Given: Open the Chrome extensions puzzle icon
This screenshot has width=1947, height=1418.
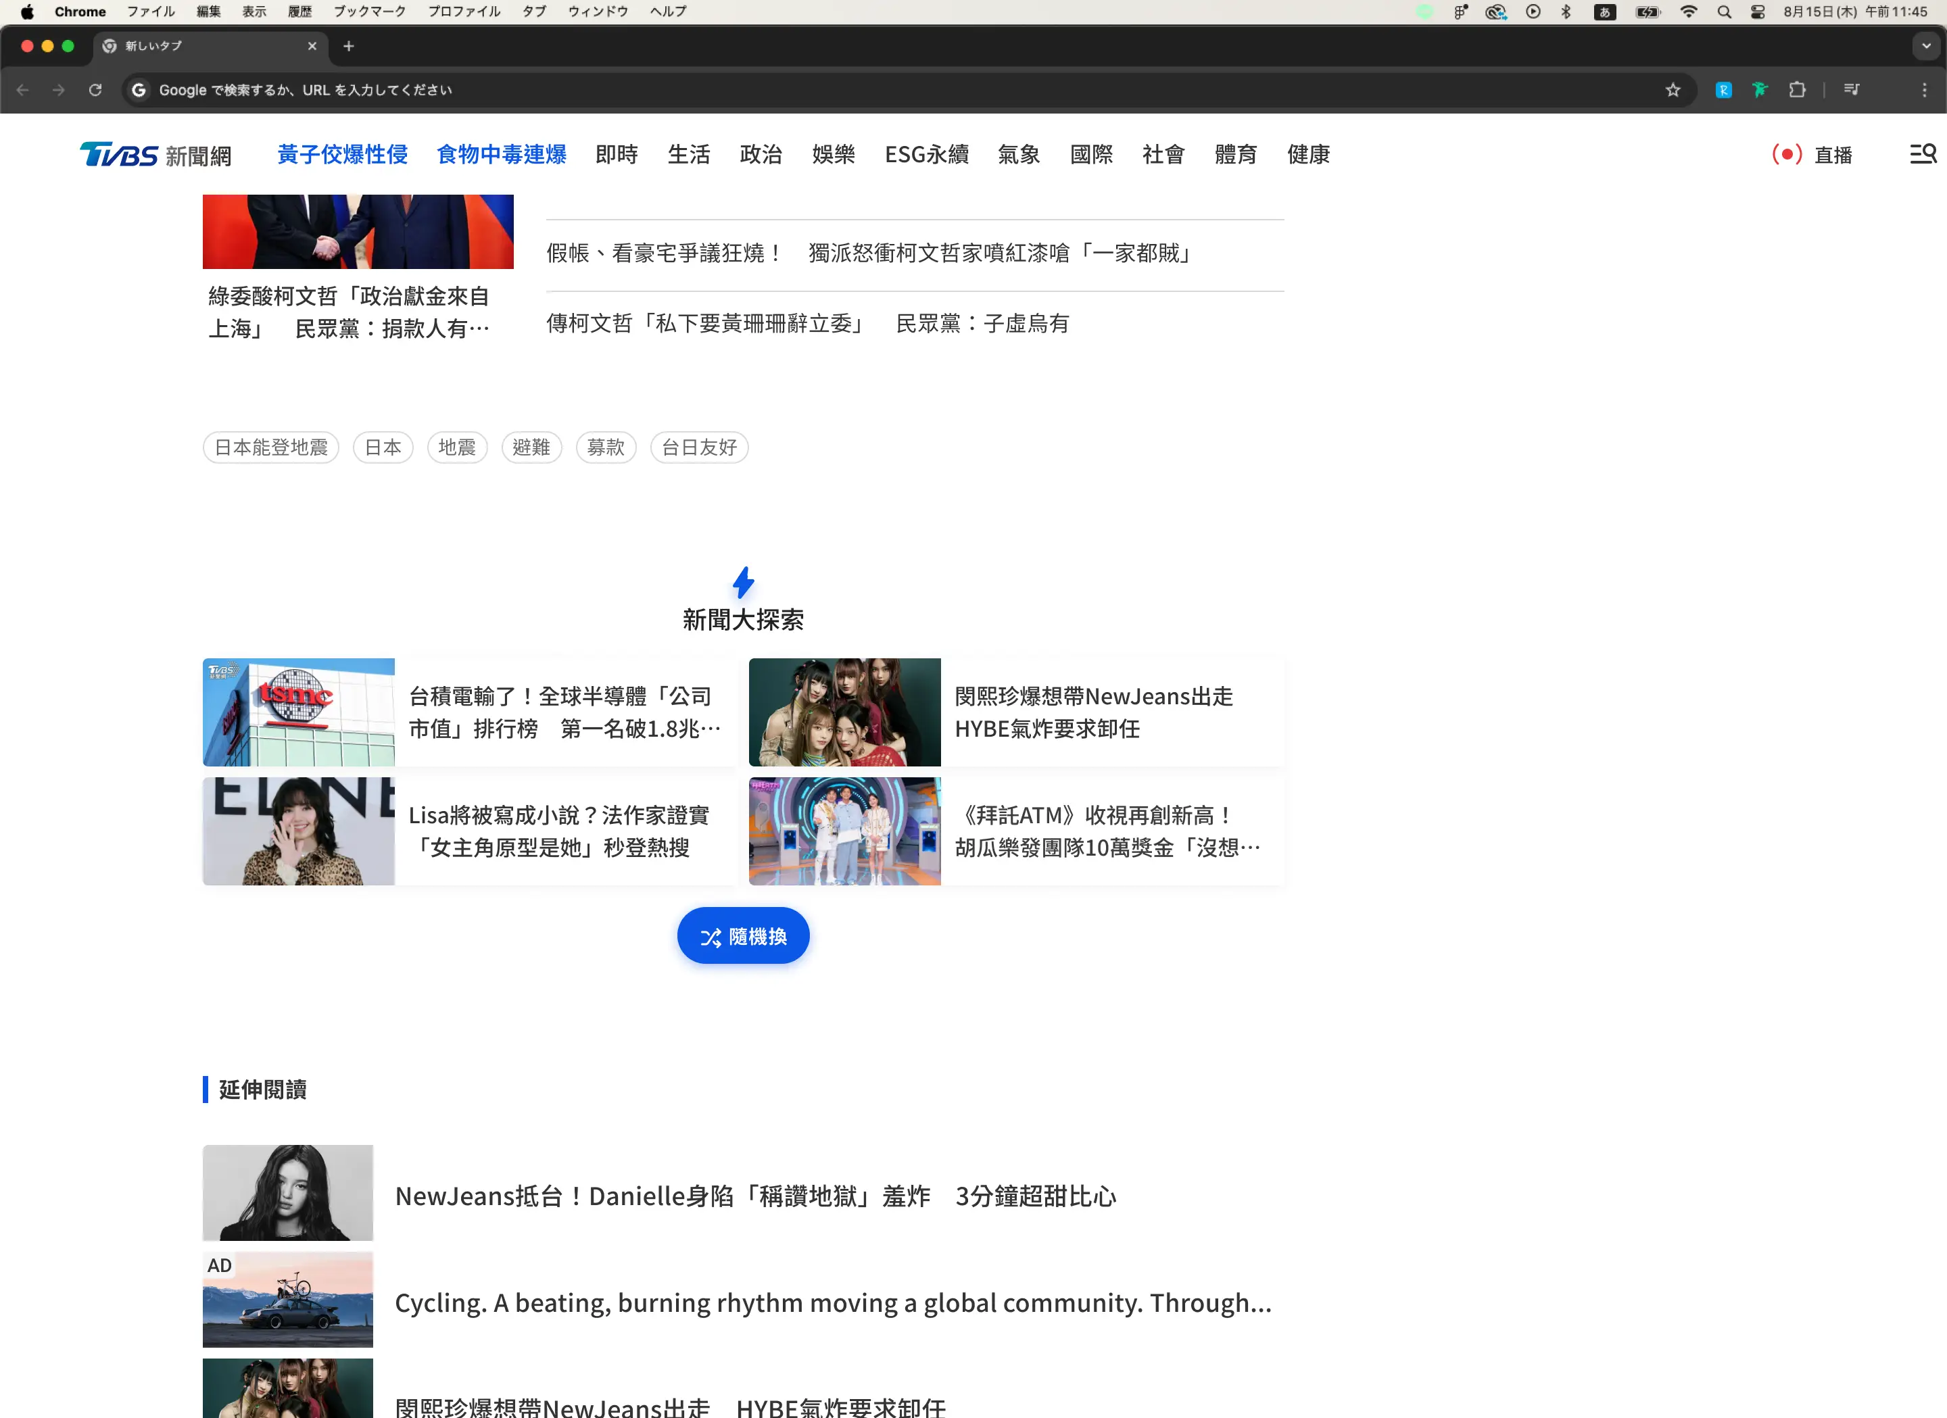Looking at the screenshot, I should click(1797, 90).
